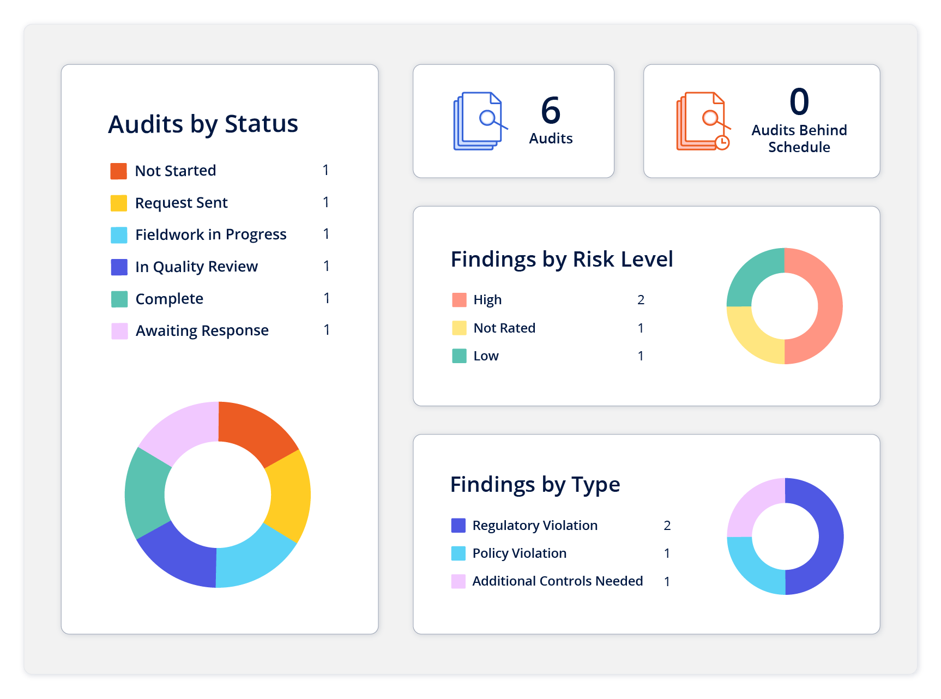Select the 'In Quality Review' label

(196, 267)
